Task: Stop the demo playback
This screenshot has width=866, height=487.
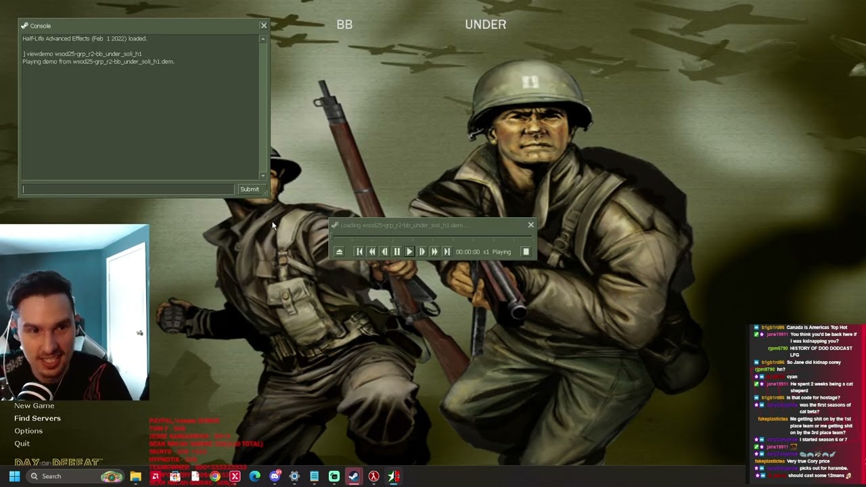Action: coord(526,252)
